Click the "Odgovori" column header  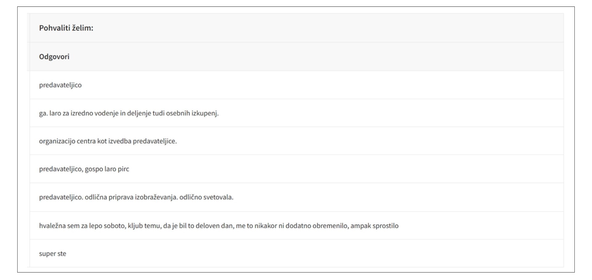tap(54, 57)
